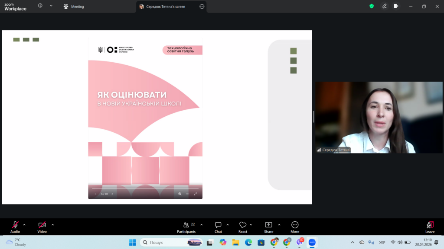
Task: Open the Chat panel
Action: tap(218, 227)
